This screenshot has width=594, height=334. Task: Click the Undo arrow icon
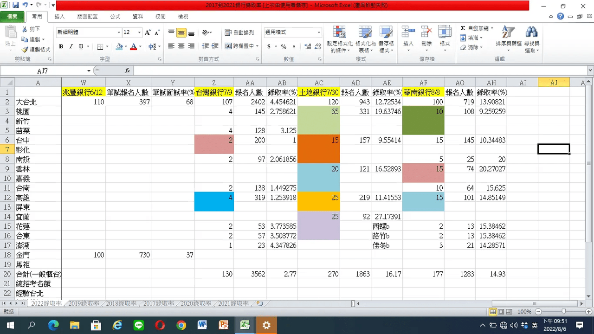(x=25, y=6)
